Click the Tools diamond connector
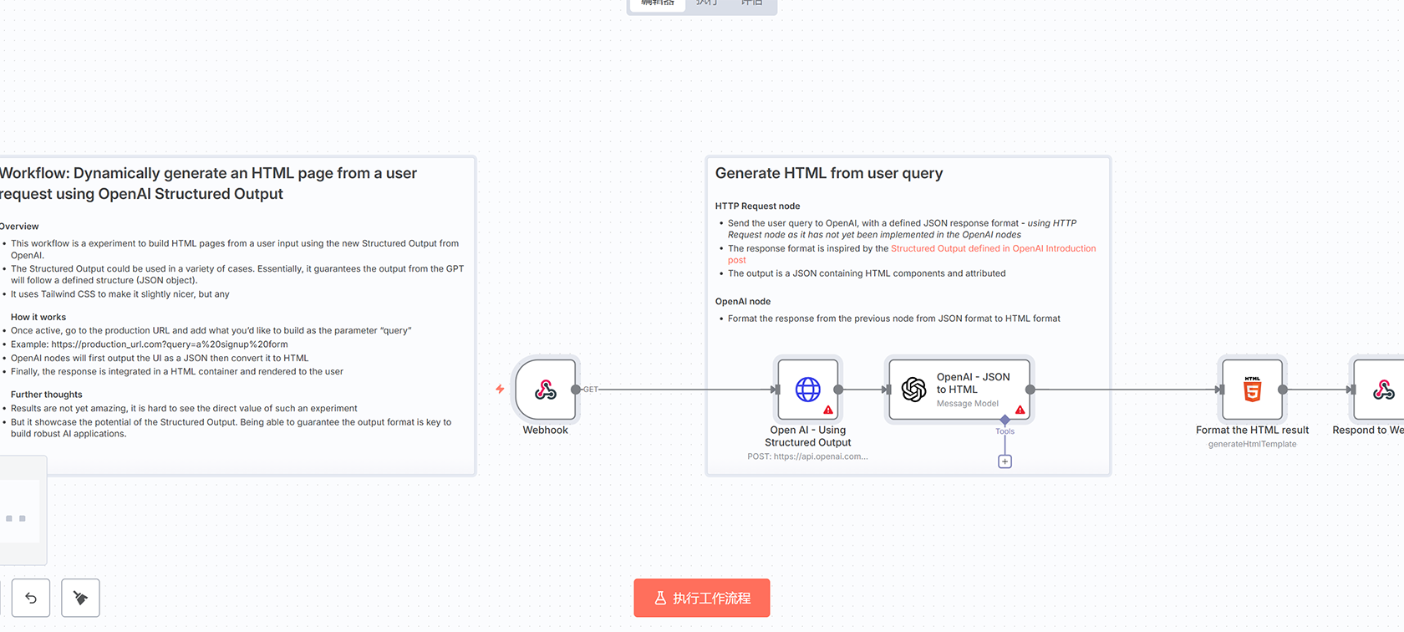The width and height of the screenshot is (1404, 632). [x=1005, y=420]
